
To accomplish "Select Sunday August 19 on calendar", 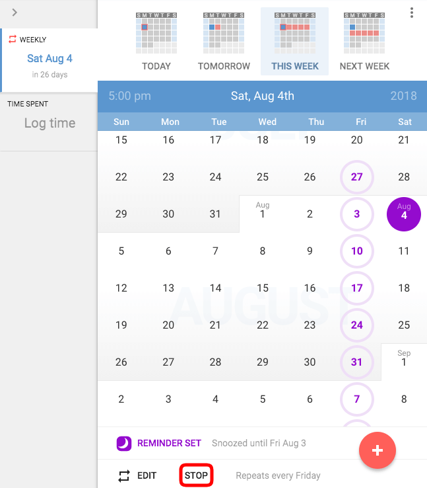I will tap(121, 325).
